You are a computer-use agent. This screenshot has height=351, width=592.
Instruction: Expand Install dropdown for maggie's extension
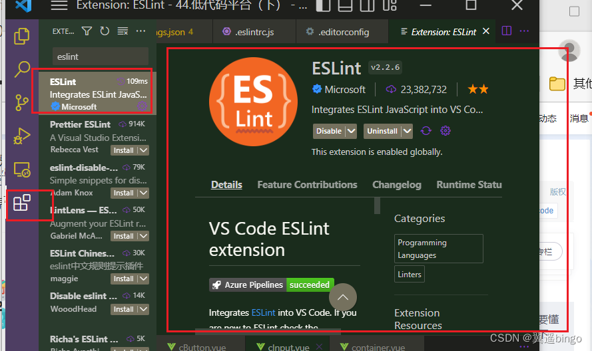tap(143, 279)
